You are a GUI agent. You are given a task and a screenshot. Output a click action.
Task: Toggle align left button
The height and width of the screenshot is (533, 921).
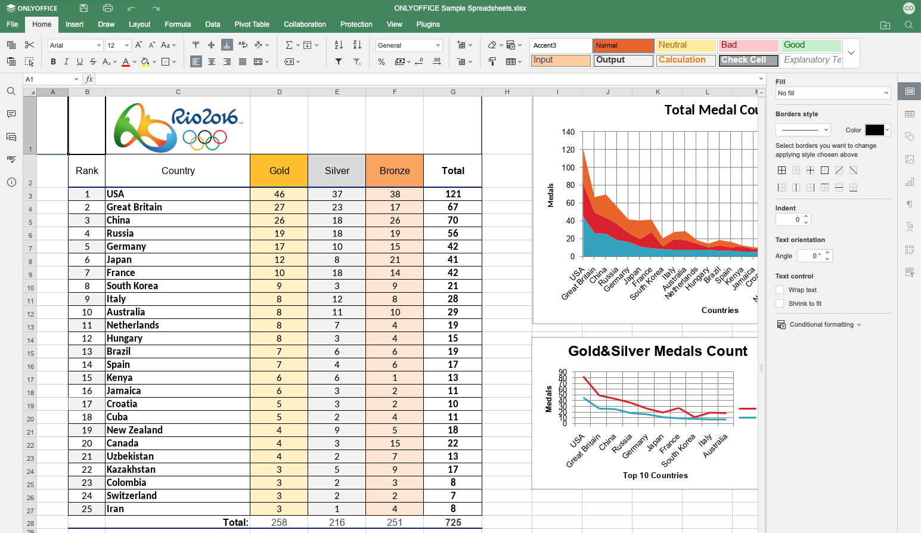[x=196, y=61]
